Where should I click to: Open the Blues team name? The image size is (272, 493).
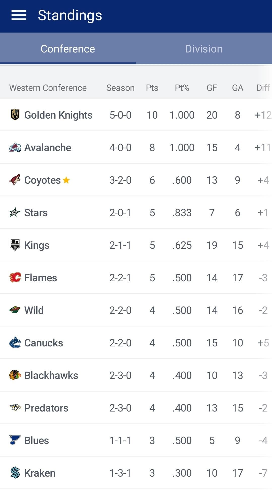[x=37, y=441]
